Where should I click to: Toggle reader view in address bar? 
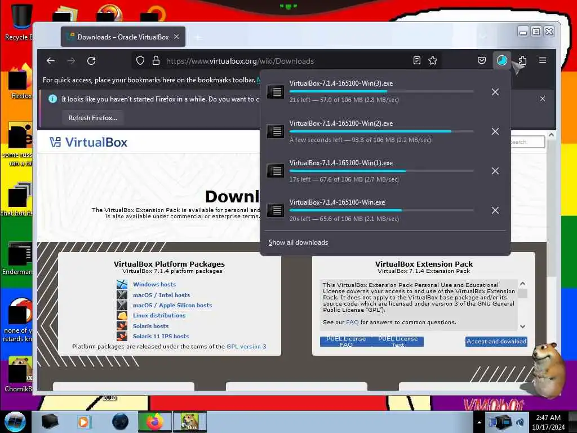[416, 61]
